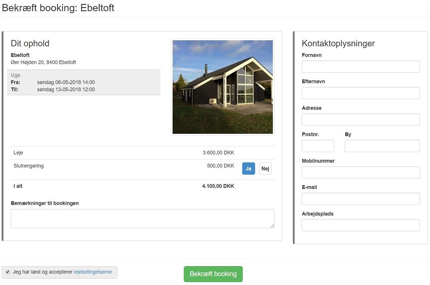Focus the Efternavn input field
Image resolution: width=430 pixels, height=285 pixels.
pyautogui.click(x=361, y=93)
